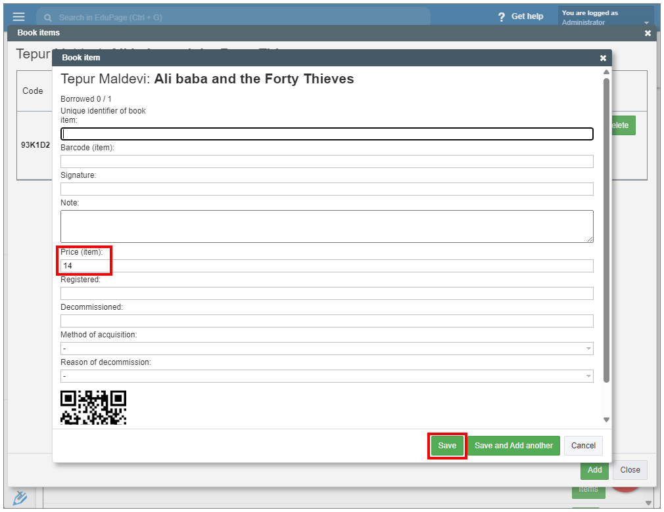Screen dimensions: 664x512
Task: Click the search magnifier icon
Action: click(x=49, y=18)
